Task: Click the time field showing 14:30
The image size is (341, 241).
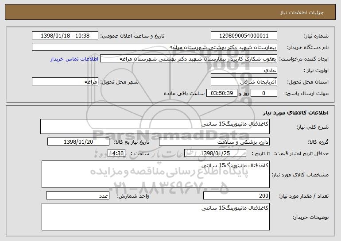Action: point(116,153)
